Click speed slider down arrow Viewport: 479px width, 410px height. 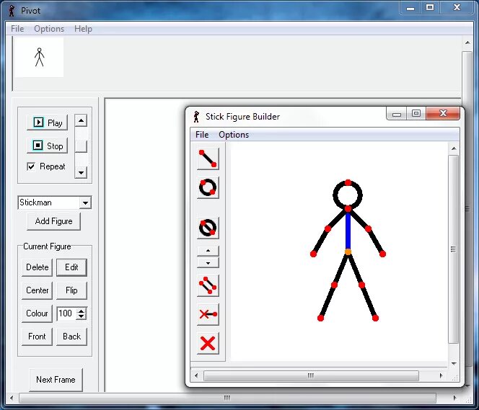[81, 173]
